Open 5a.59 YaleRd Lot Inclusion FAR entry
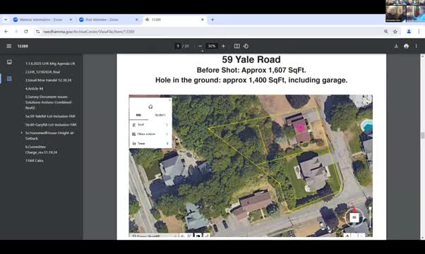This screenshot has height=254, width=425. (50, 116)
